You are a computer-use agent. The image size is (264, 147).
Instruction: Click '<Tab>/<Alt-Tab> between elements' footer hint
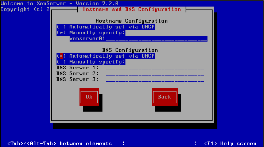pyautogui.click(x=59, y=144)
